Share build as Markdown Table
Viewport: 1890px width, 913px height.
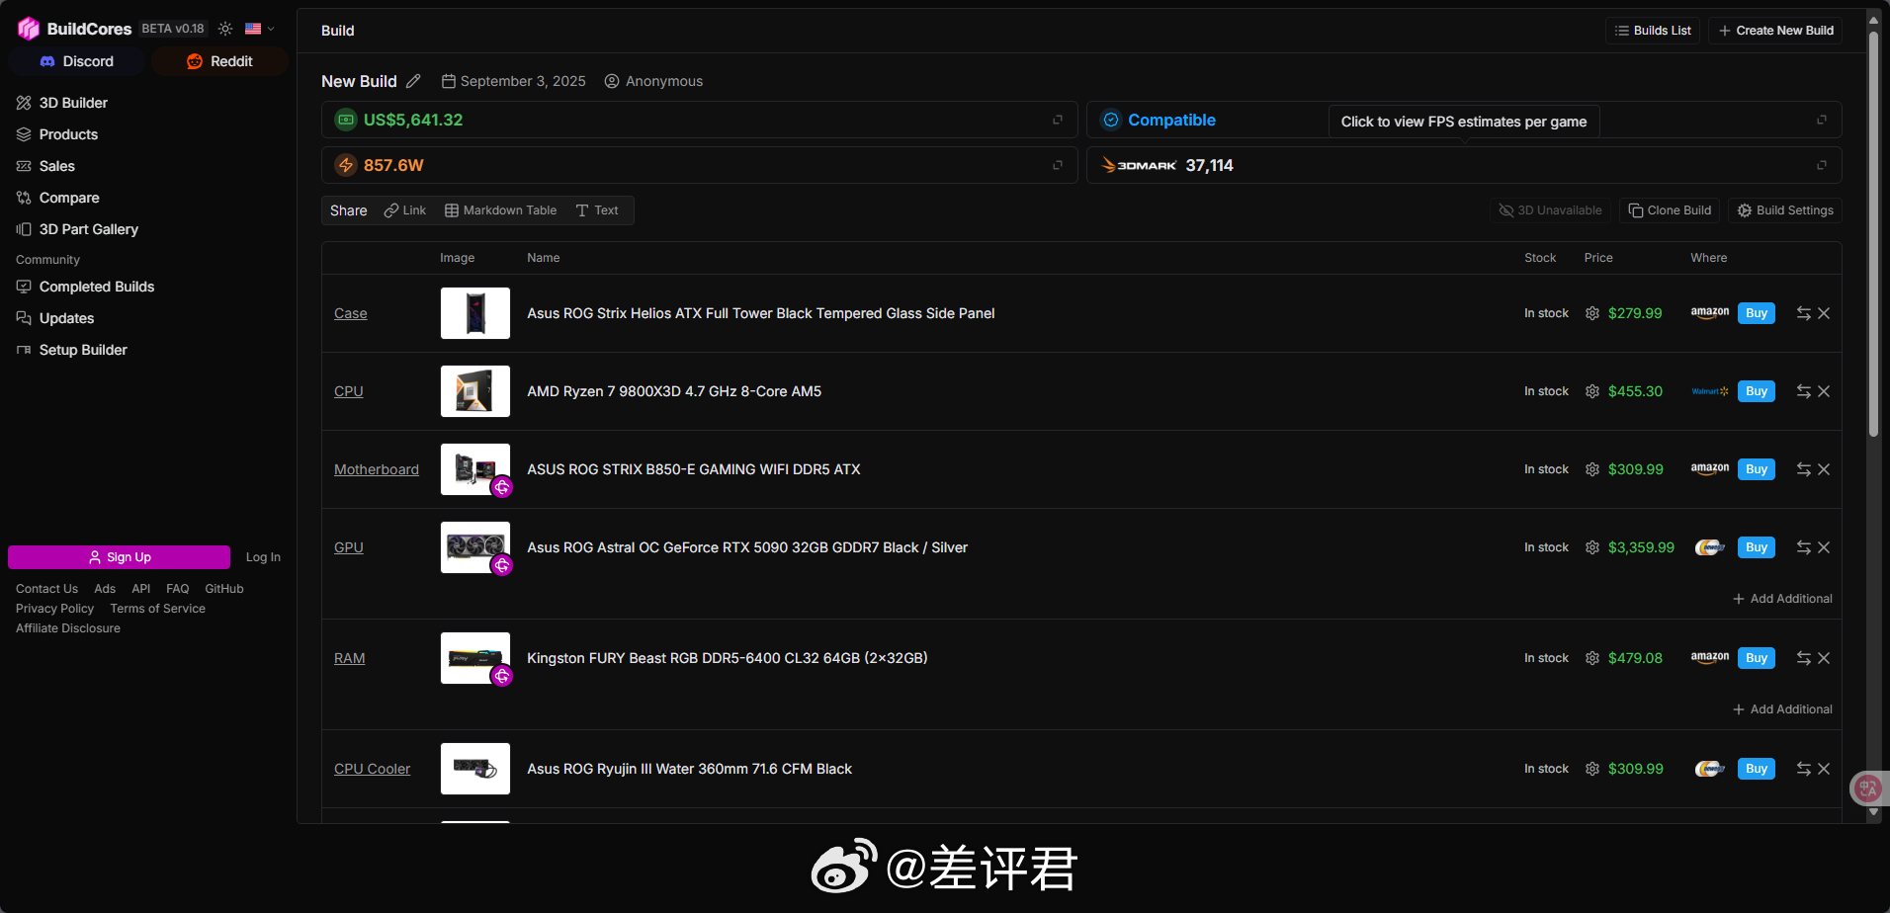tap(501, 210)
